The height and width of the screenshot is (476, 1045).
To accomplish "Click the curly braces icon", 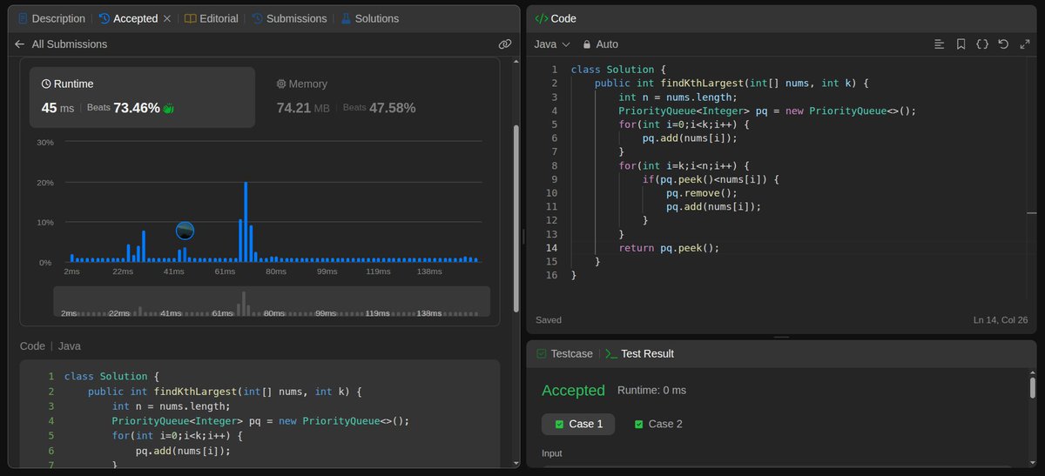I will tap(982, 44).
